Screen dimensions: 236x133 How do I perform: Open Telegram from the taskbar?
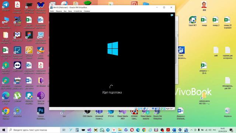pos(108,130)
